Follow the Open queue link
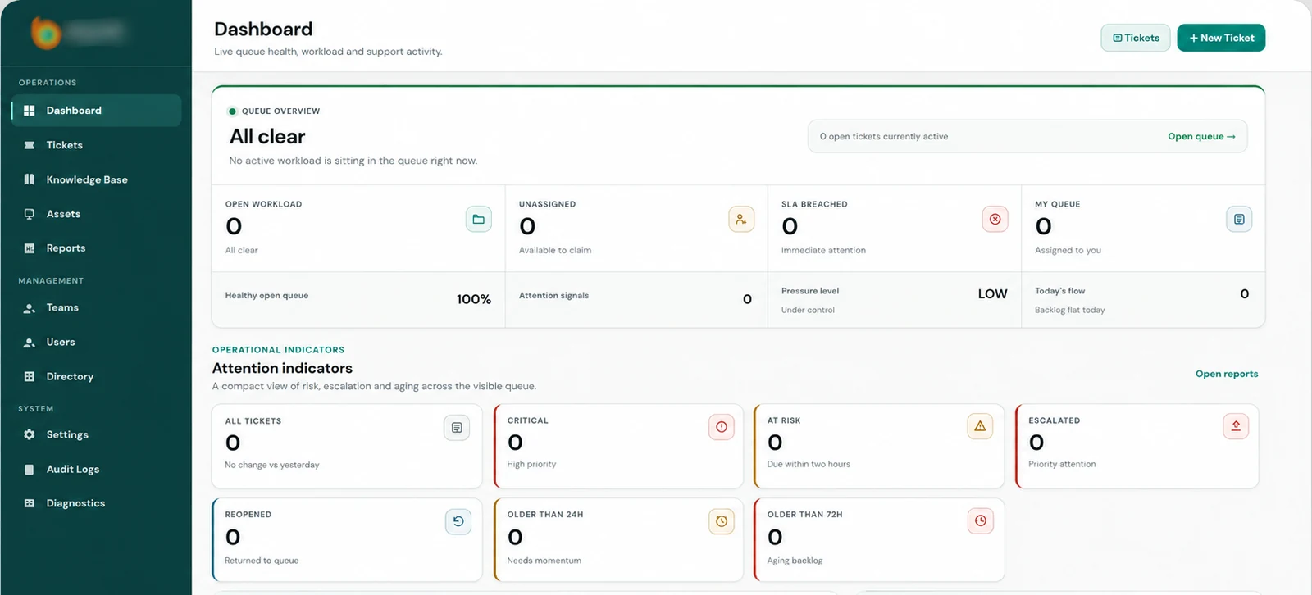 (1201, 137)
